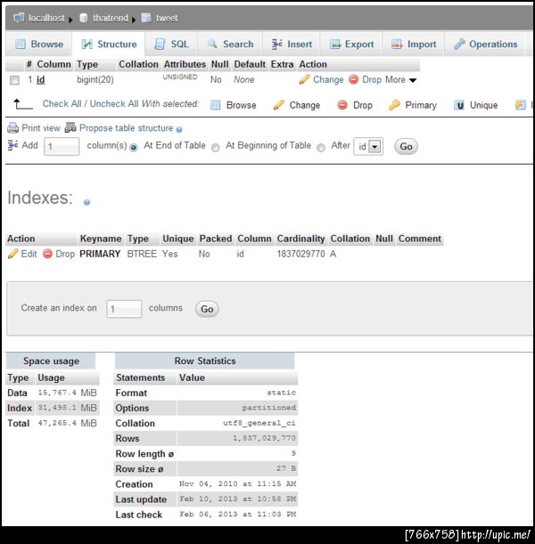Image resolution: width=535 pixels, height=544 pixels.
Task: Click the pencil icon on PRIMARY index
Action: (x=12, y=254)
